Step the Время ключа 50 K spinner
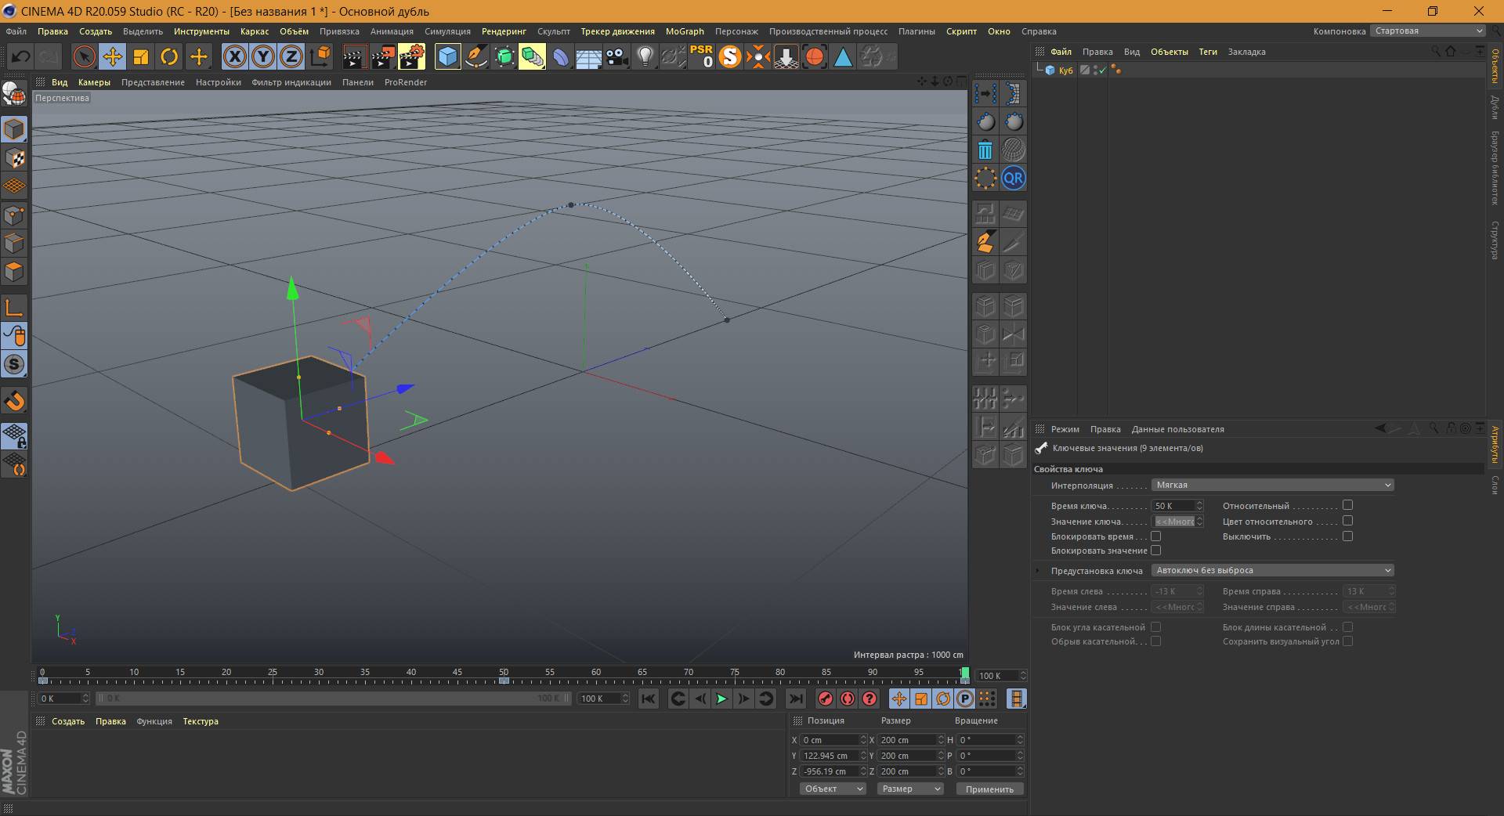The height and width of the screenshot is (816, 1504). click(x=1198, y=506)
